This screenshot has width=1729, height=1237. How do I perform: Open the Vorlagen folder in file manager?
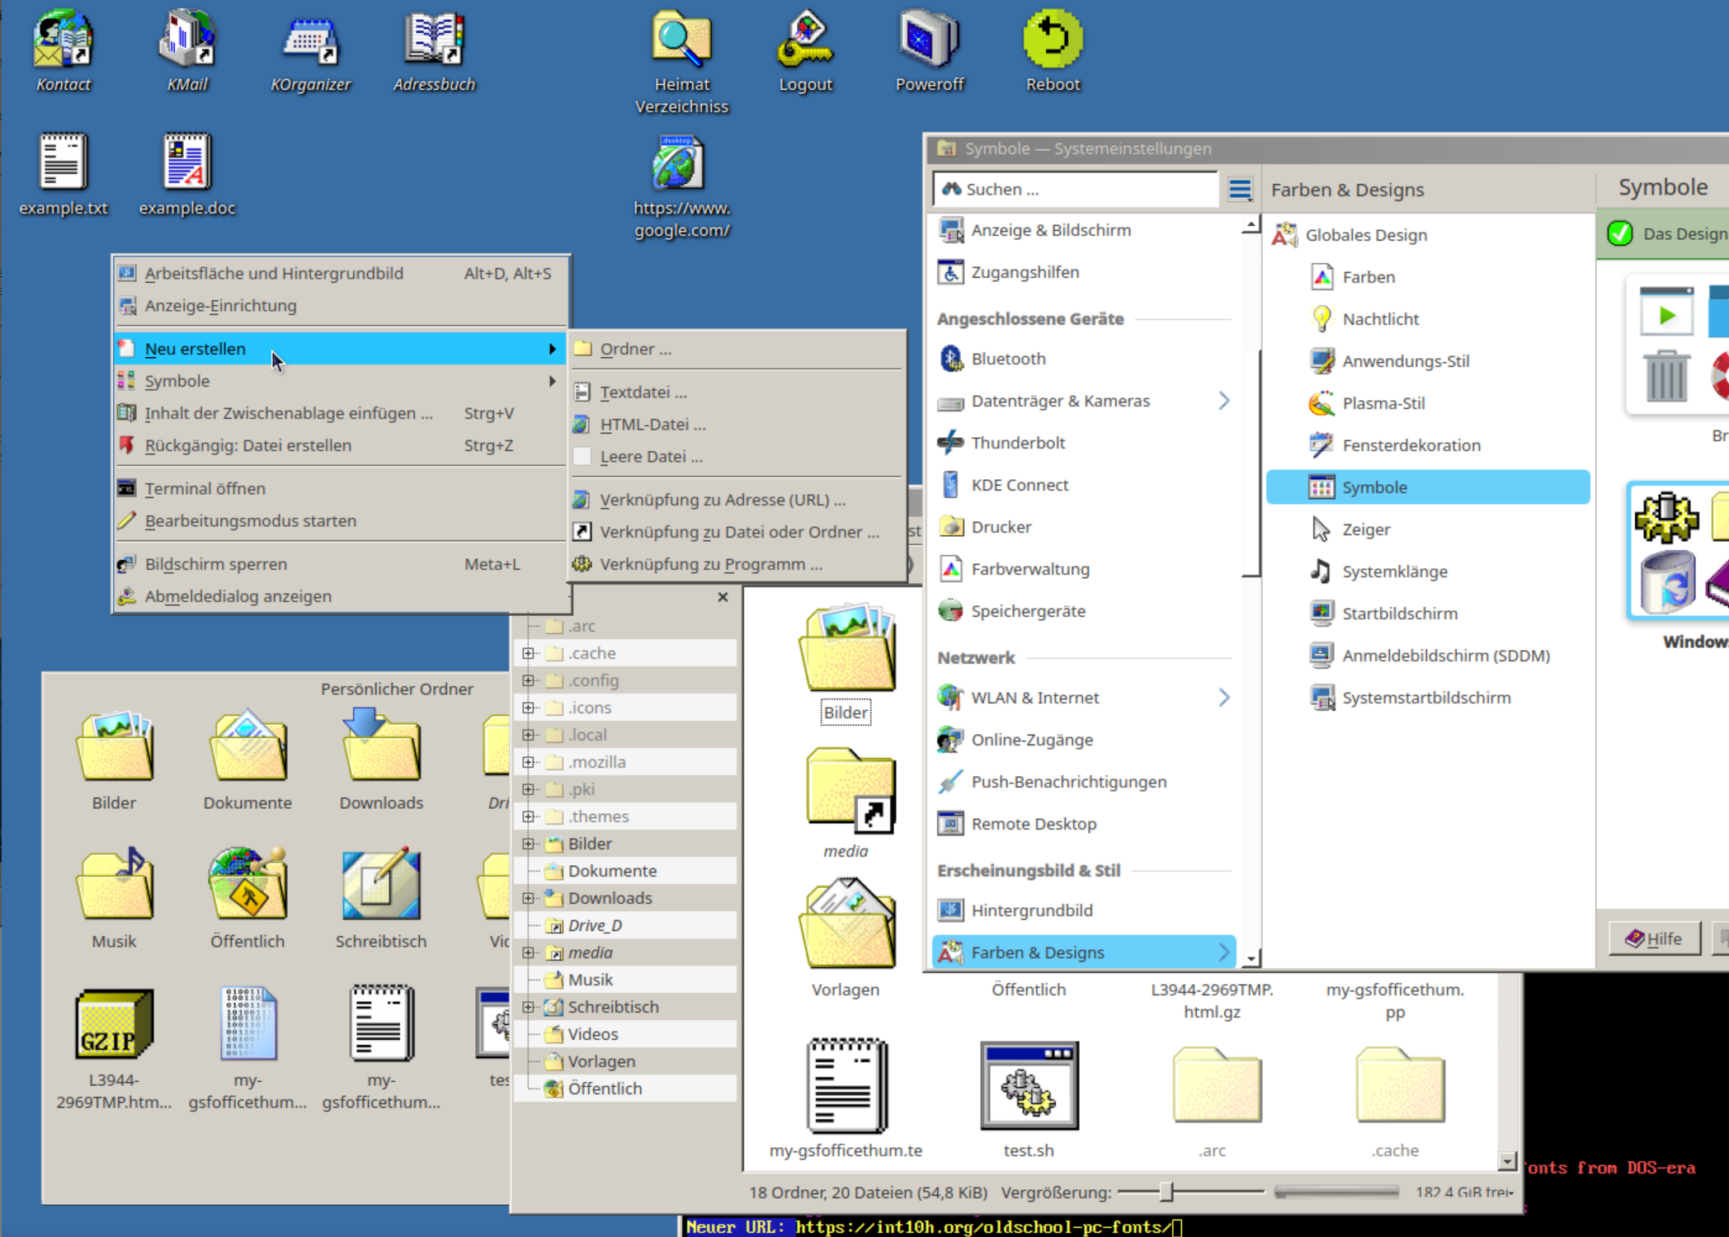pyautogui.click(x=846, y=938)
